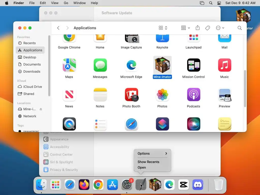This screenshot has width=260, height=195.
Task: Select the Reminders app icon
Action: (100, 124)
